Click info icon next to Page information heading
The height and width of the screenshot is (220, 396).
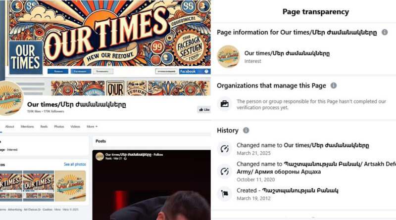[385, 32]
